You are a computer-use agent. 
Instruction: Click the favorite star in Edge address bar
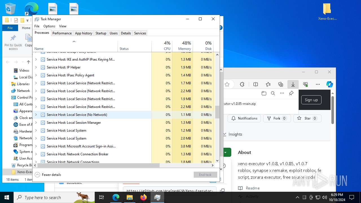pyautogui.click(x=227, y=84)
